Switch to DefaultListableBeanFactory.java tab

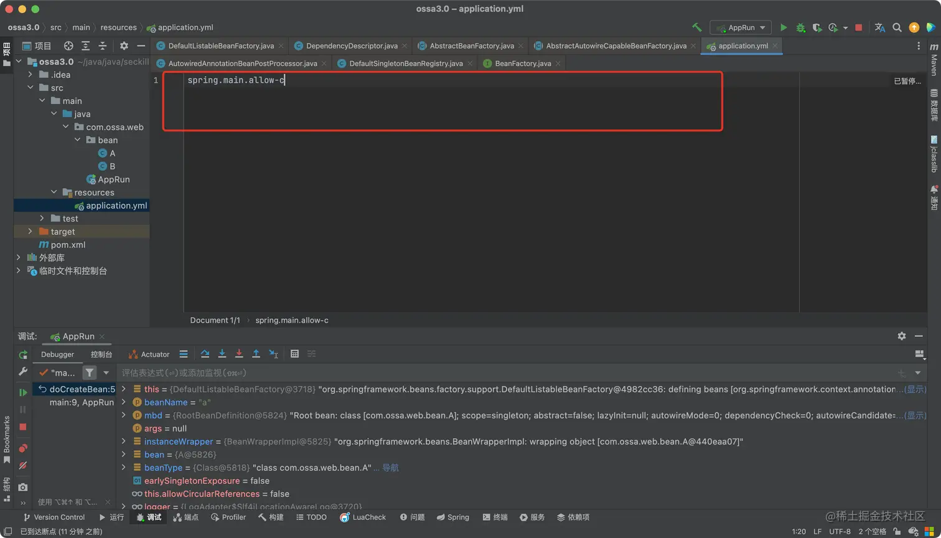tap(220, 45)
